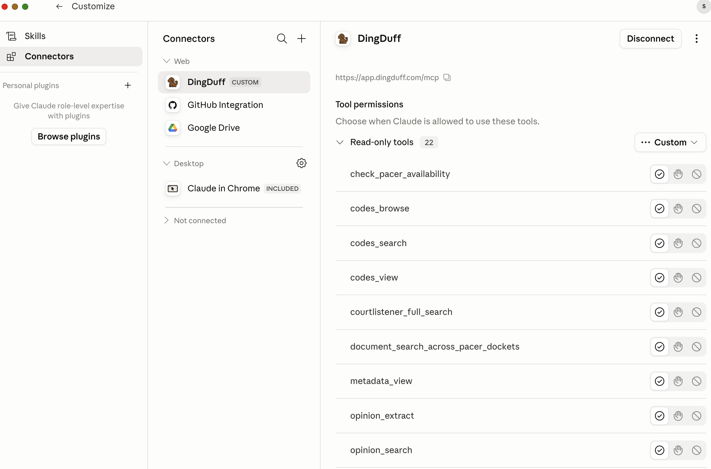Click the Personal plugins heading
711x469 pixels.
tap(31, 86)
